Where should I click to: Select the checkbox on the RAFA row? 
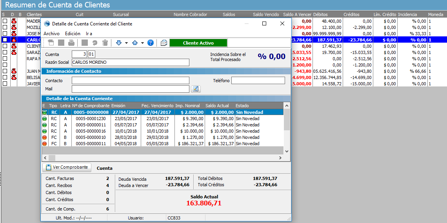(x=5, y=59)
